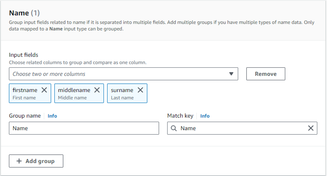Remove the middlename column chip
This screenshot has width=327, height=176.
(x=97, y=90)
